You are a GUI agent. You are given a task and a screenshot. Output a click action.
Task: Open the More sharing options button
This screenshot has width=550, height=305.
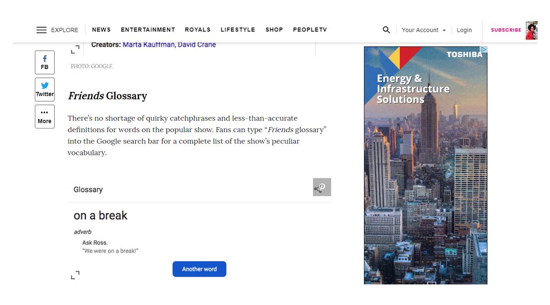click(44, 117)
